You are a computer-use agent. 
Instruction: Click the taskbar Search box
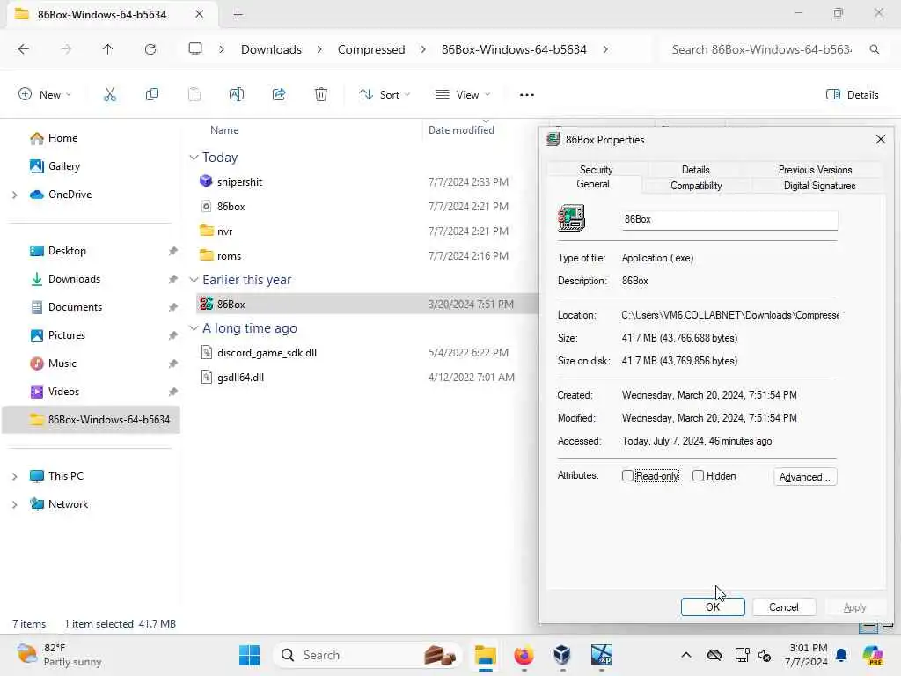[368, 655]
